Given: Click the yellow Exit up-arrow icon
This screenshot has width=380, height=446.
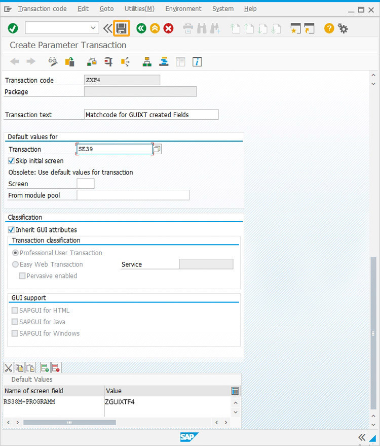Looking at the screenshot, I should pyautogui.click(x=155, y=28).
